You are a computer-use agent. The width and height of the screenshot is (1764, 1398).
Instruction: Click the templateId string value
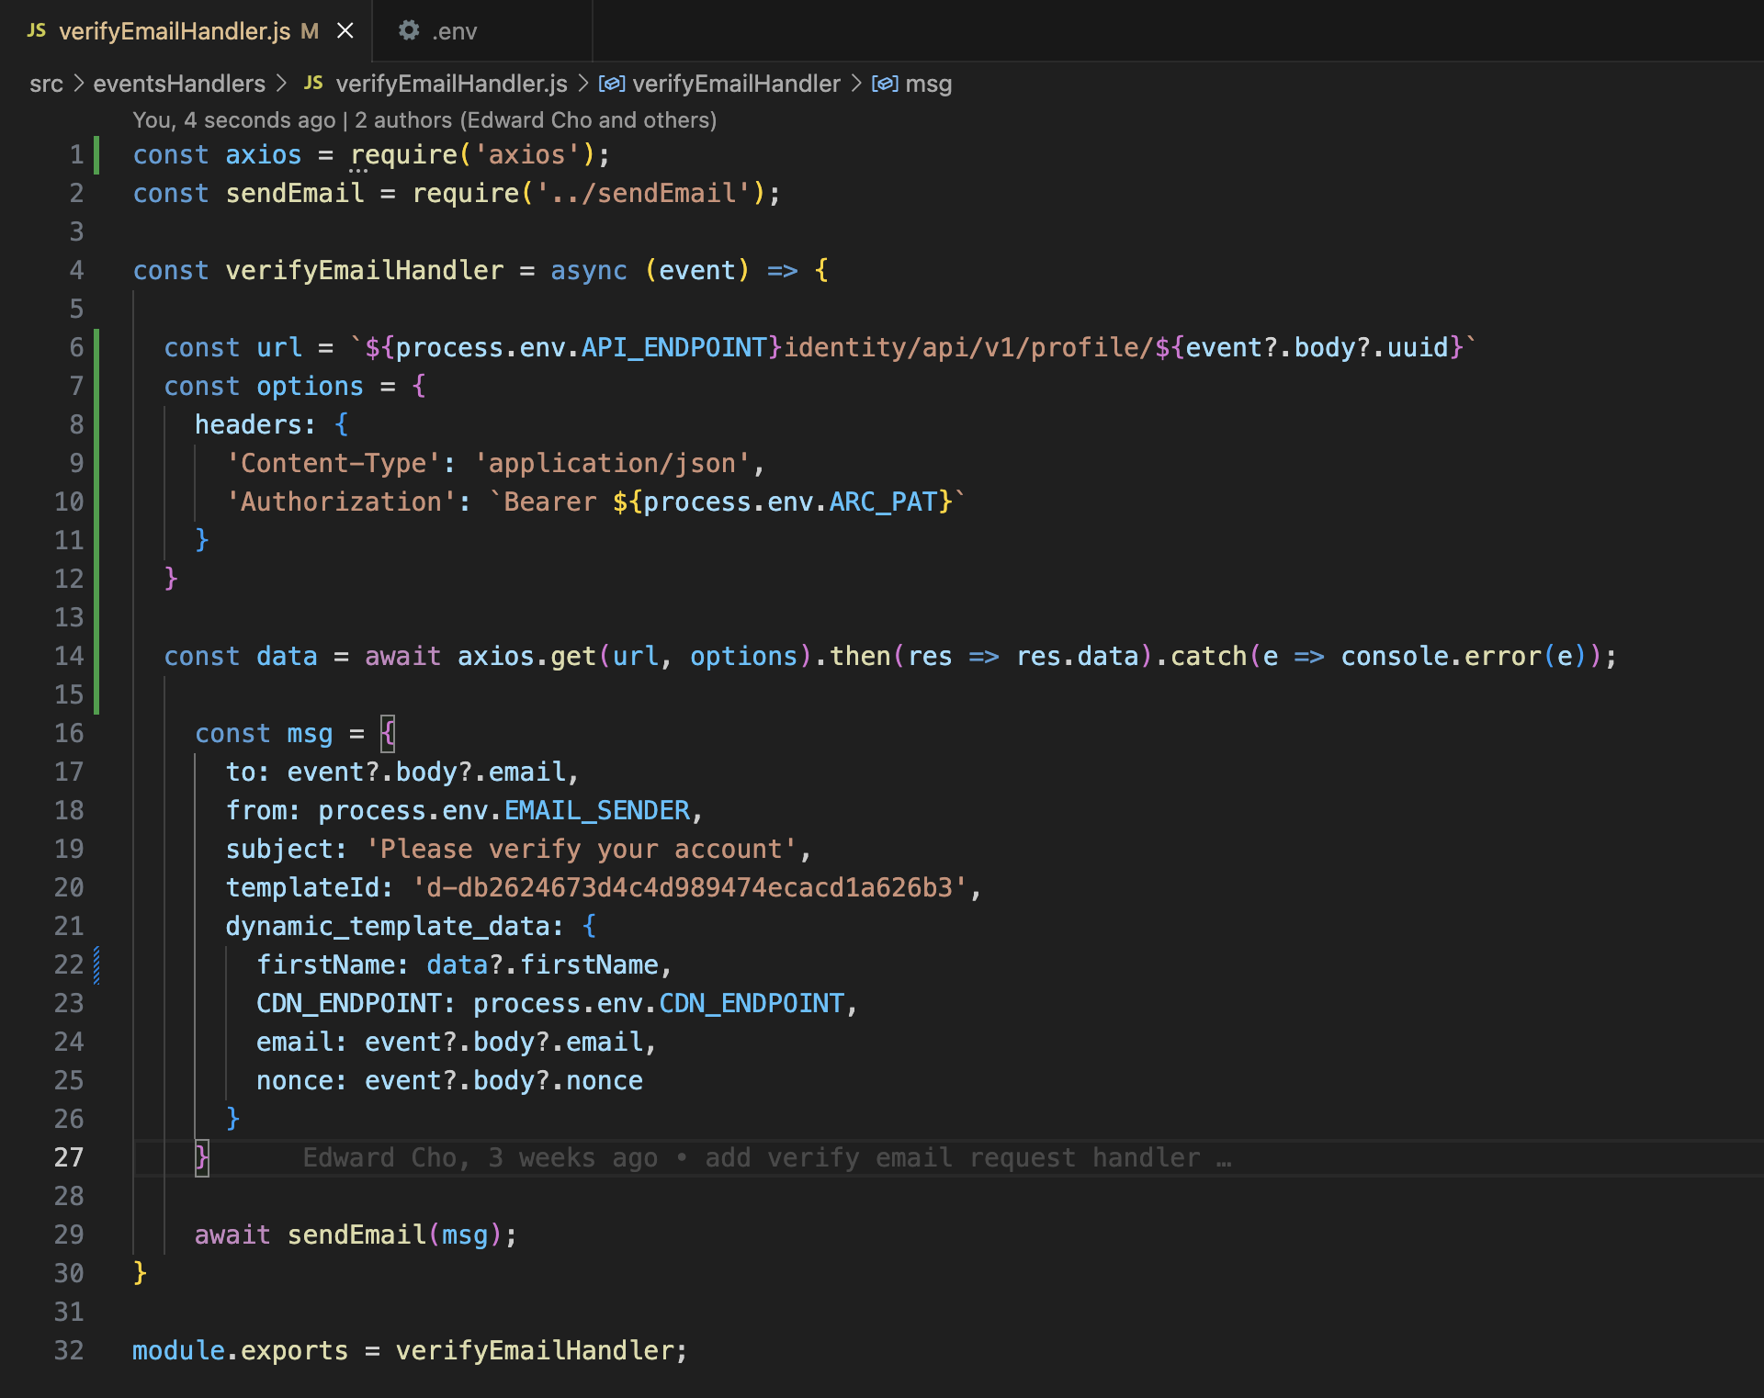[689, 887]
